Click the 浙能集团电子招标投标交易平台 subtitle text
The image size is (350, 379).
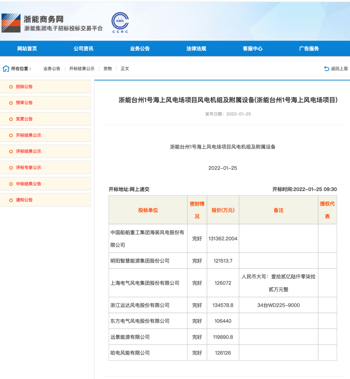pyautogui.click(x=64, y=29)
